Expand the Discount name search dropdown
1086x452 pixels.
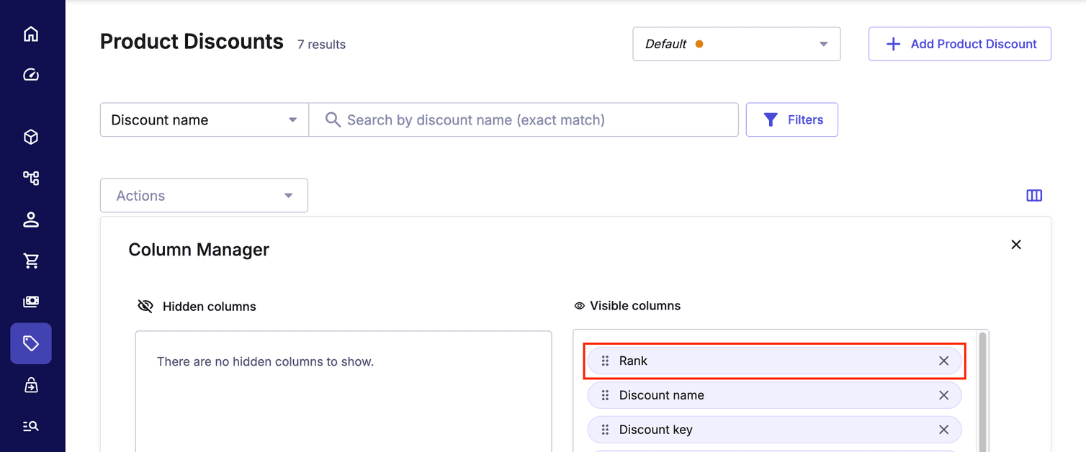(x=204, y=119)
